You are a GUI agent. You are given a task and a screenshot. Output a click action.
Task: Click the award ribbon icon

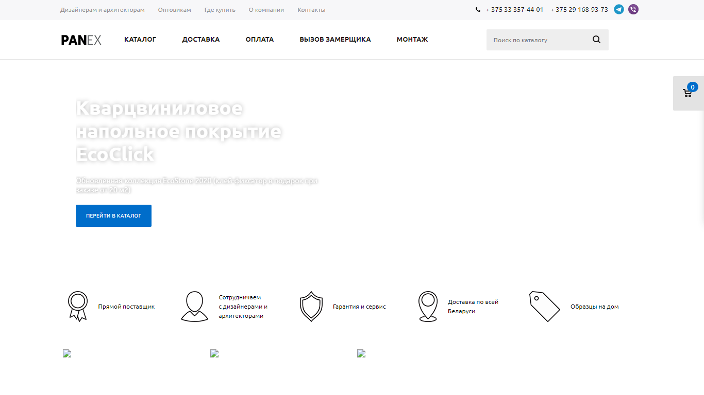[78, 307]
